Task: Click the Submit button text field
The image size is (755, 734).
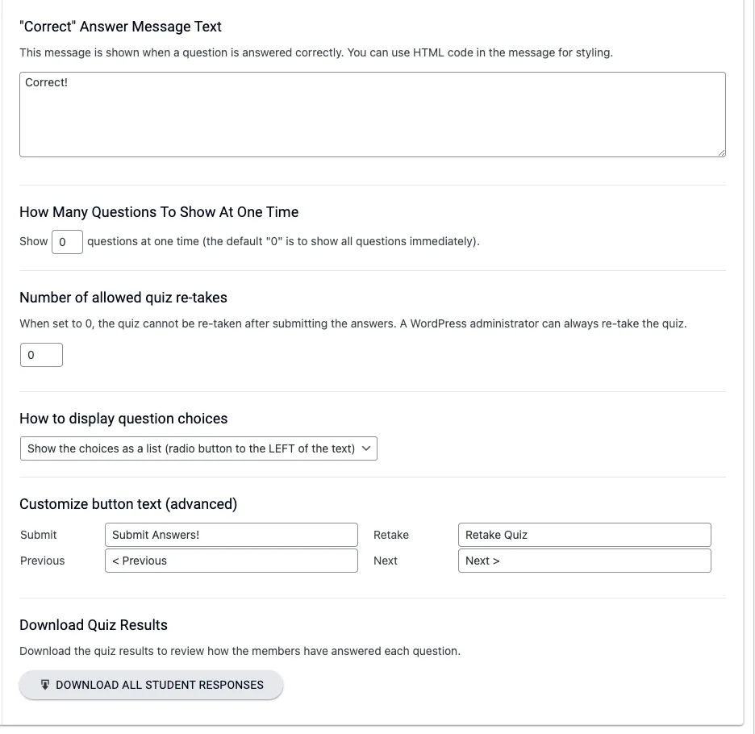Action: click(231, 534)
